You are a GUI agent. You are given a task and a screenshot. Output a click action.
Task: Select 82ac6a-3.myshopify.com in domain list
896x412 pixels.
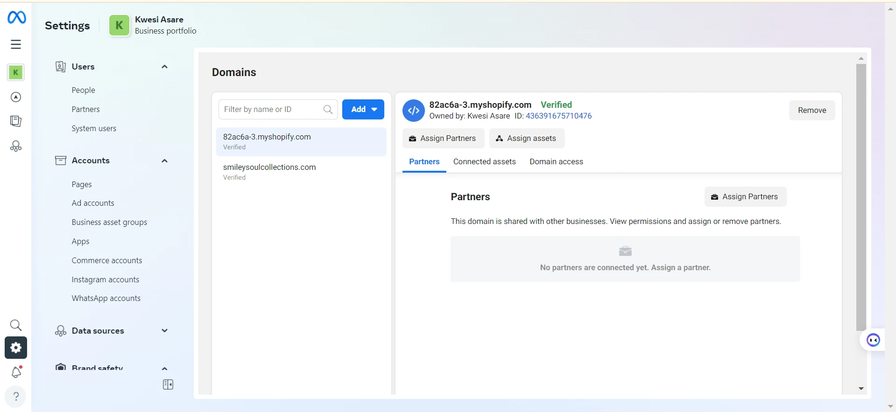click(x=301, y=142)
